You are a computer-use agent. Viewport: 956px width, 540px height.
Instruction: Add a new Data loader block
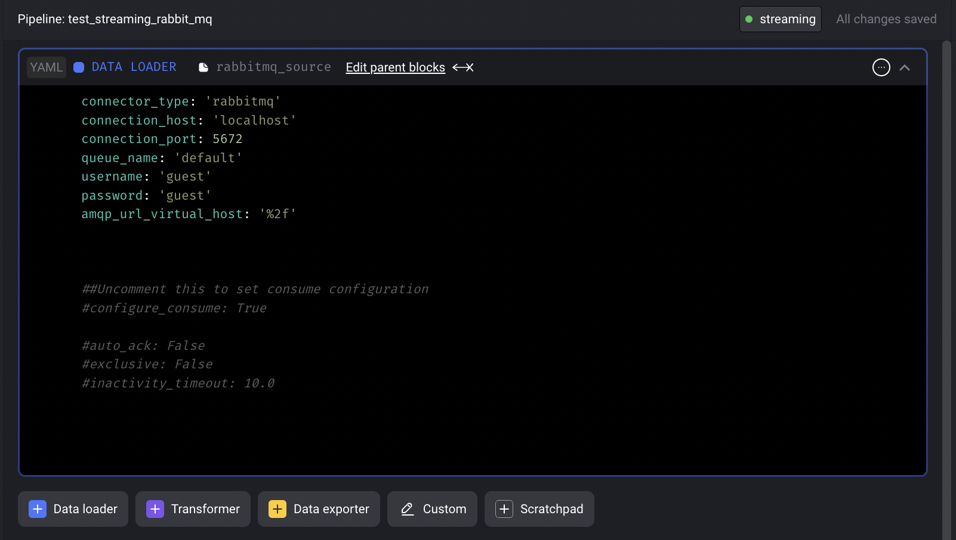click(x=73, y=509)
